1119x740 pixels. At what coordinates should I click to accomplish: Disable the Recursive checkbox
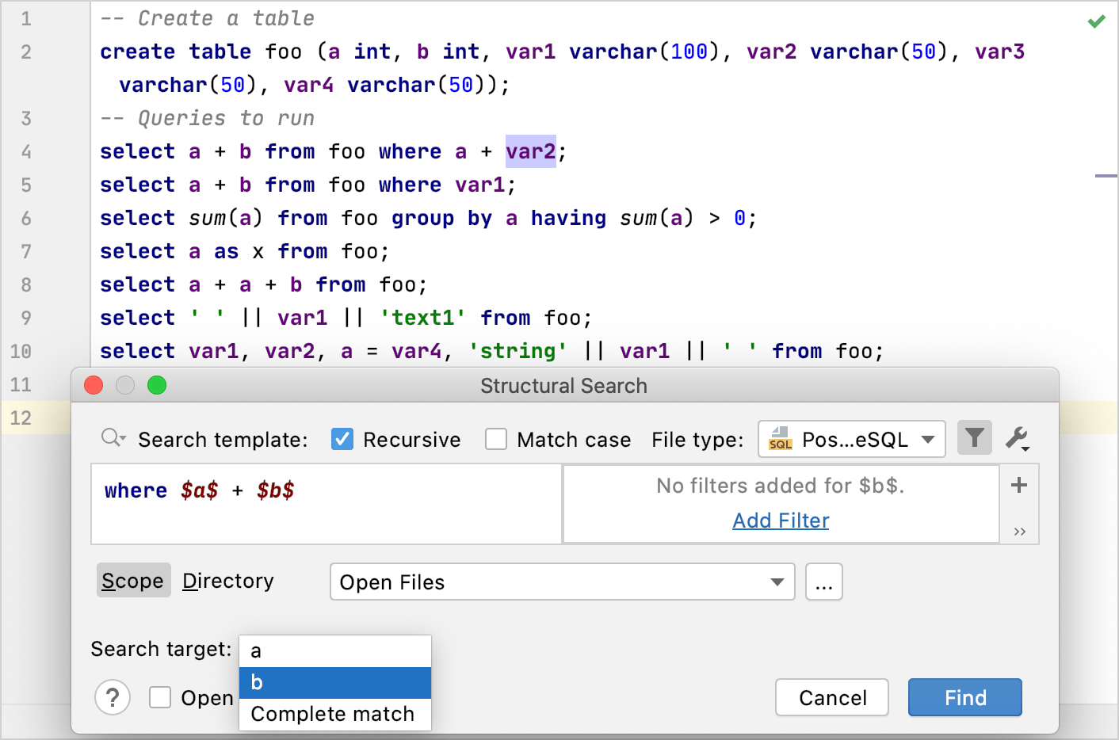tap(342, 439)
